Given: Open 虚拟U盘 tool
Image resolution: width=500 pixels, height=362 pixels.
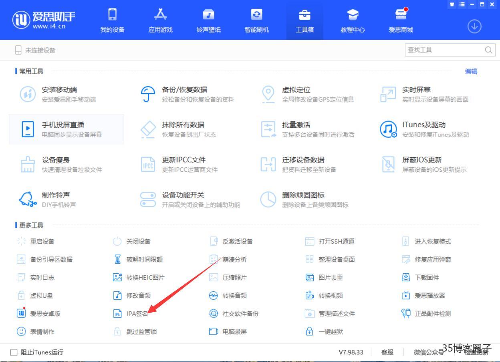Looking at the screenshot, I should click(x=35, y=295).
